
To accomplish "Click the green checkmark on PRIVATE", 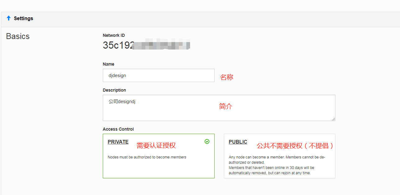I will pos(207,141).
